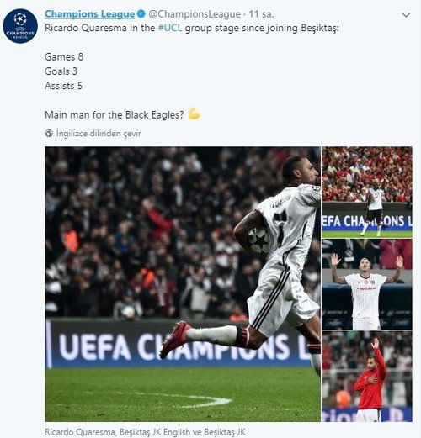Screen dimensions: 421x438
Task: Open the photo of Quaresma in red jacket
Action: coord(367,377)
